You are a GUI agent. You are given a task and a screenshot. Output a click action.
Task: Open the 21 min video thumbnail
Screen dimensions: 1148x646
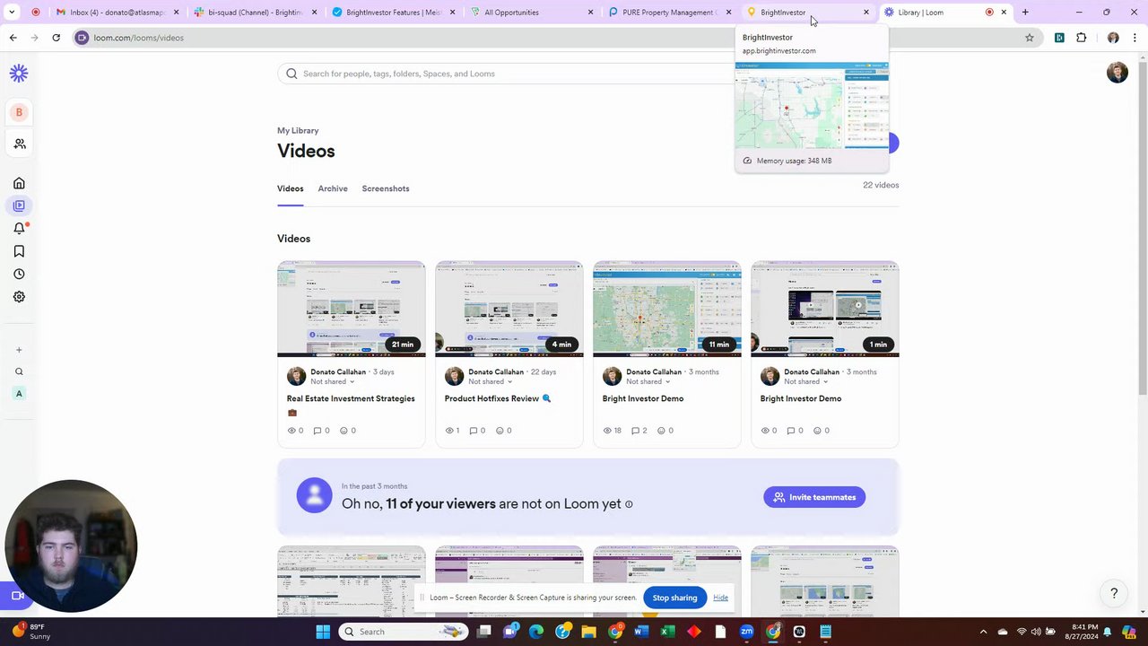351,309
